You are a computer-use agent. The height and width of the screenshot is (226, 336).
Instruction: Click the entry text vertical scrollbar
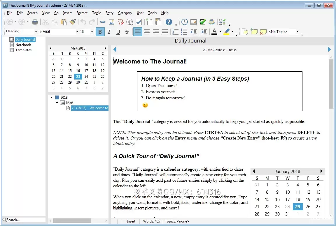[x=331, y=84]
